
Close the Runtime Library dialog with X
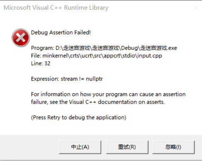pos(196,8)
